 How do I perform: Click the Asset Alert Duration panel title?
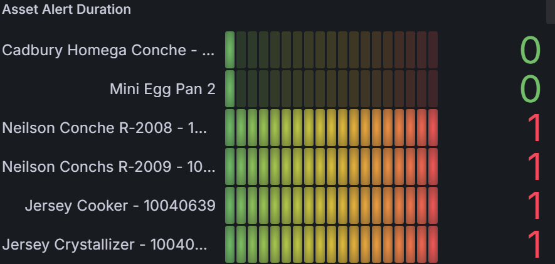[x=66, y=9]
